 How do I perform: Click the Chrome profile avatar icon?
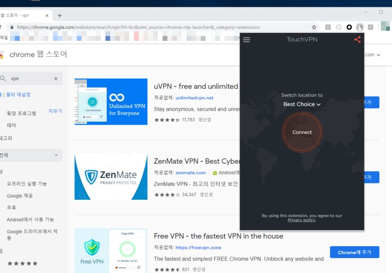point(385,26)
